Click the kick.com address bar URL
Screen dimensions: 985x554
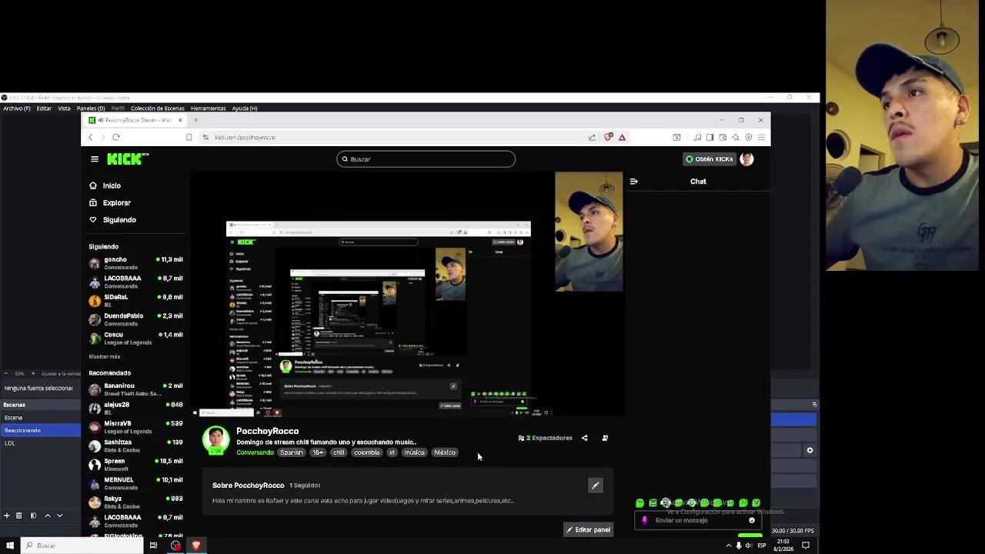[245, 137]
